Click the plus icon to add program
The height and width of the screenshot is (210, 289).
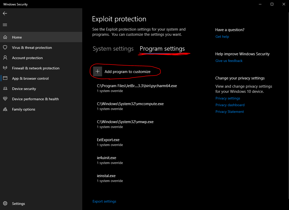point(97,72)
